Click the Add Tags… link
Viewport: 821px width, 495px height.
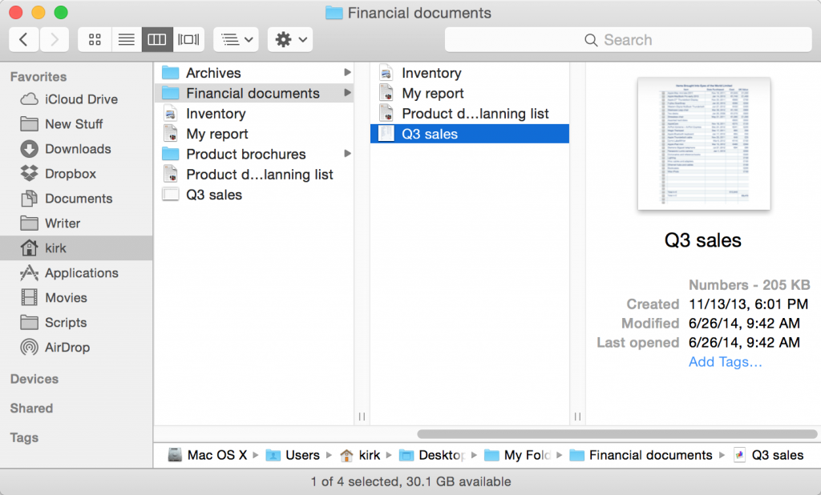click(725, 362)
